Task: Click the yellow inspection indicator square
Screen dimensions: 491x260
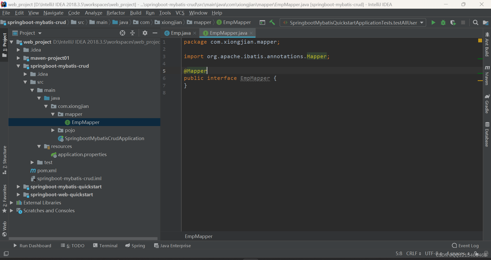Action: [480, 40]
